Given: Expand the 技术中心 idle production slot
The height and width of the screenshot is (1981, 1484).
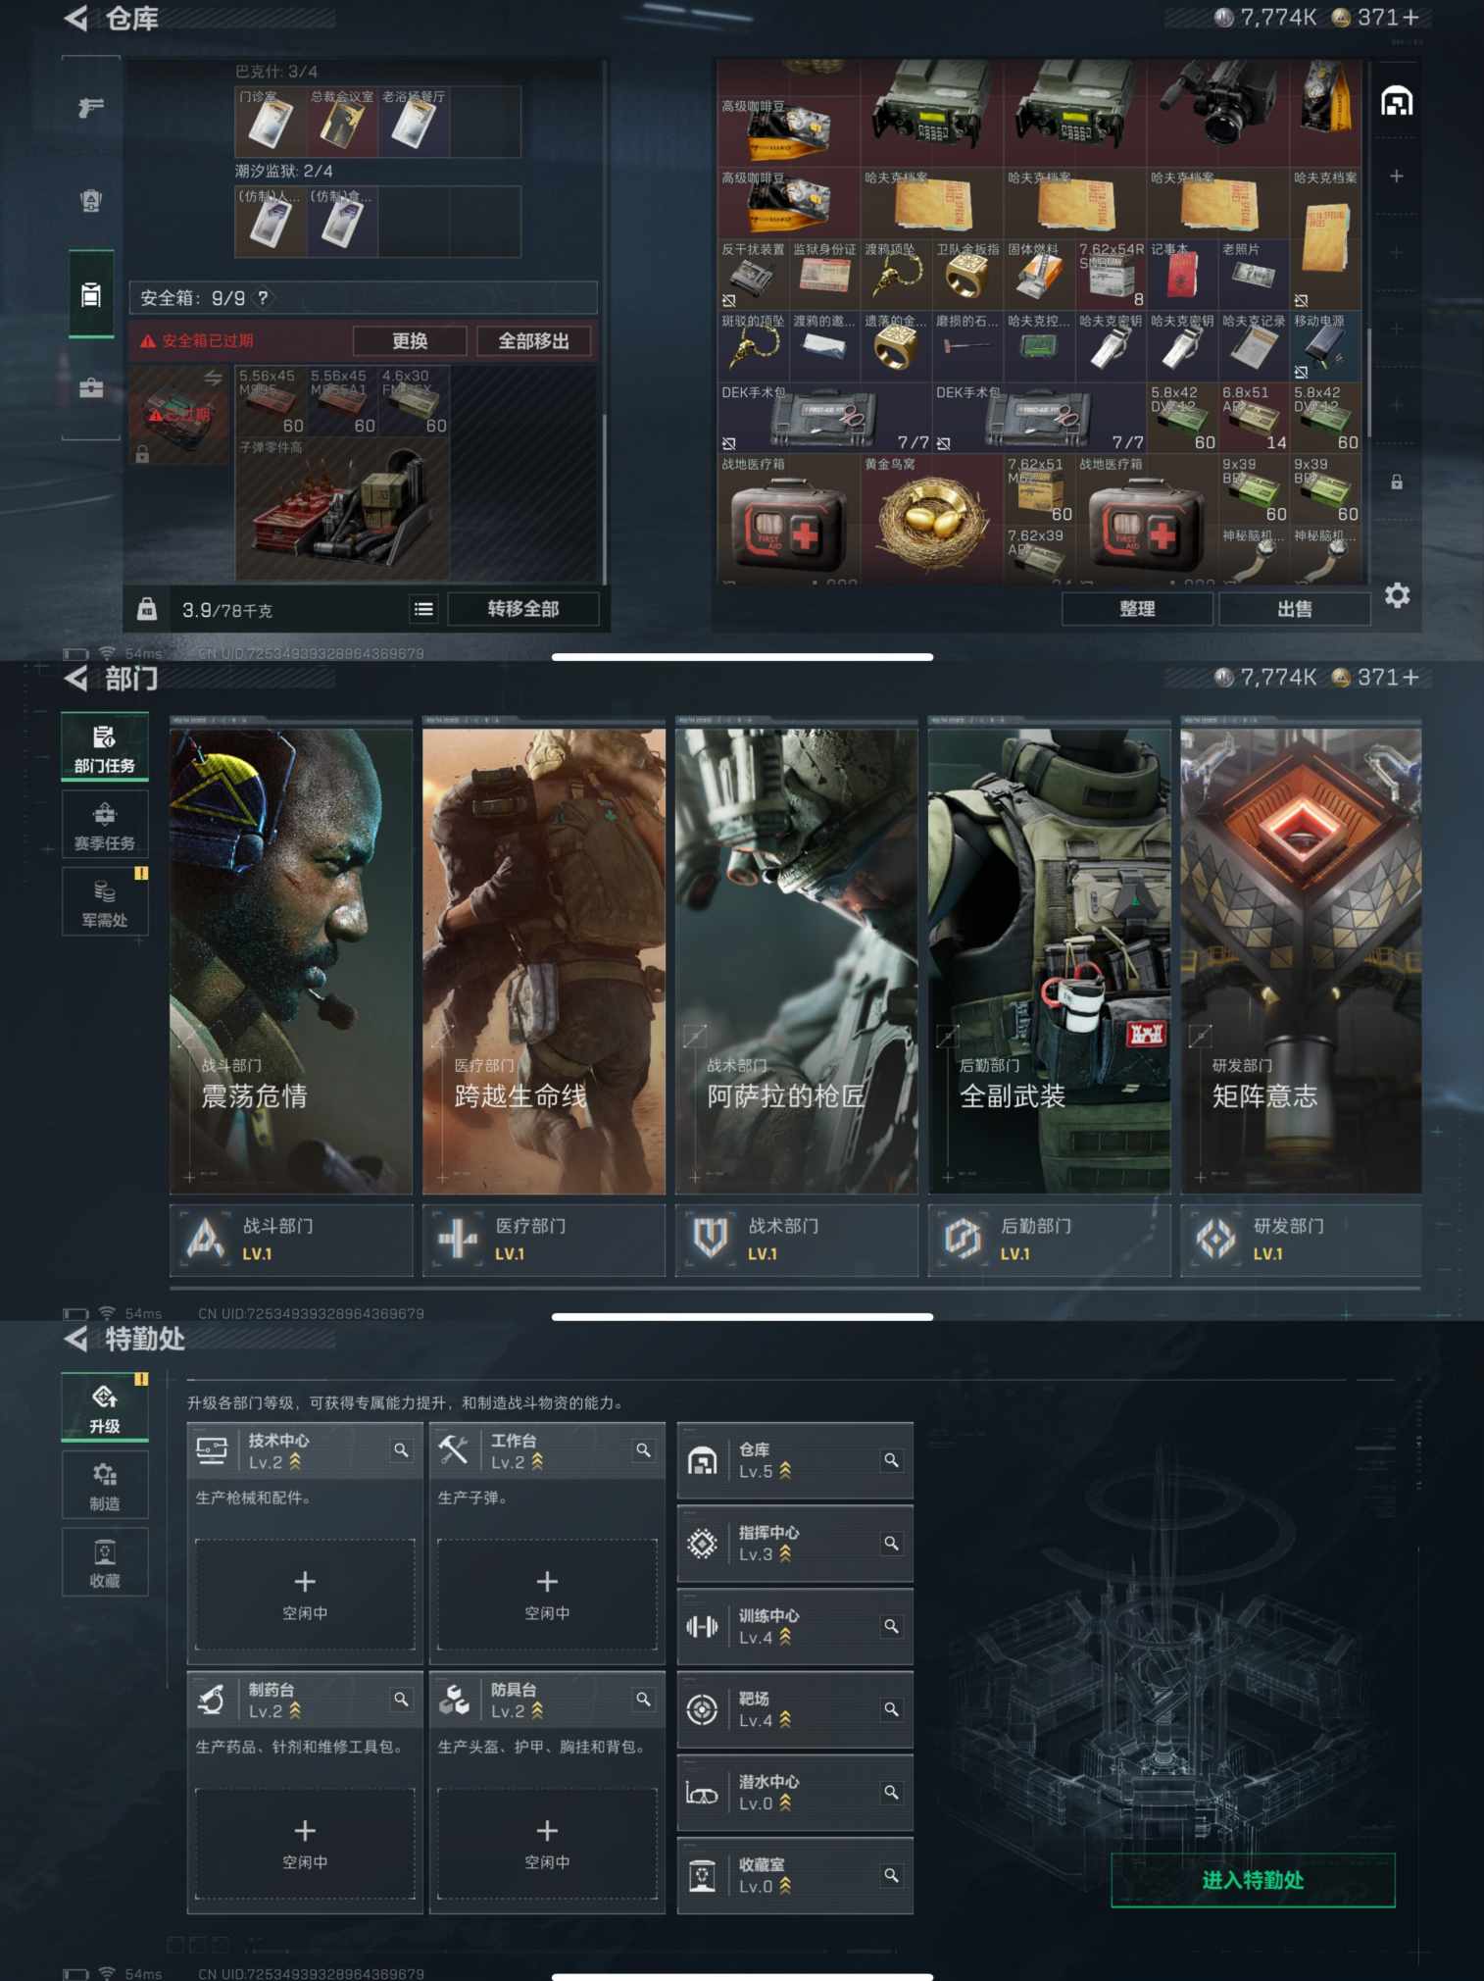Looking at the screenshot, I should click(305, 1594).
